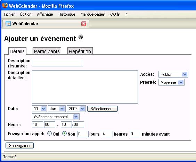Open the Outils menu

[x=115, y=14]
